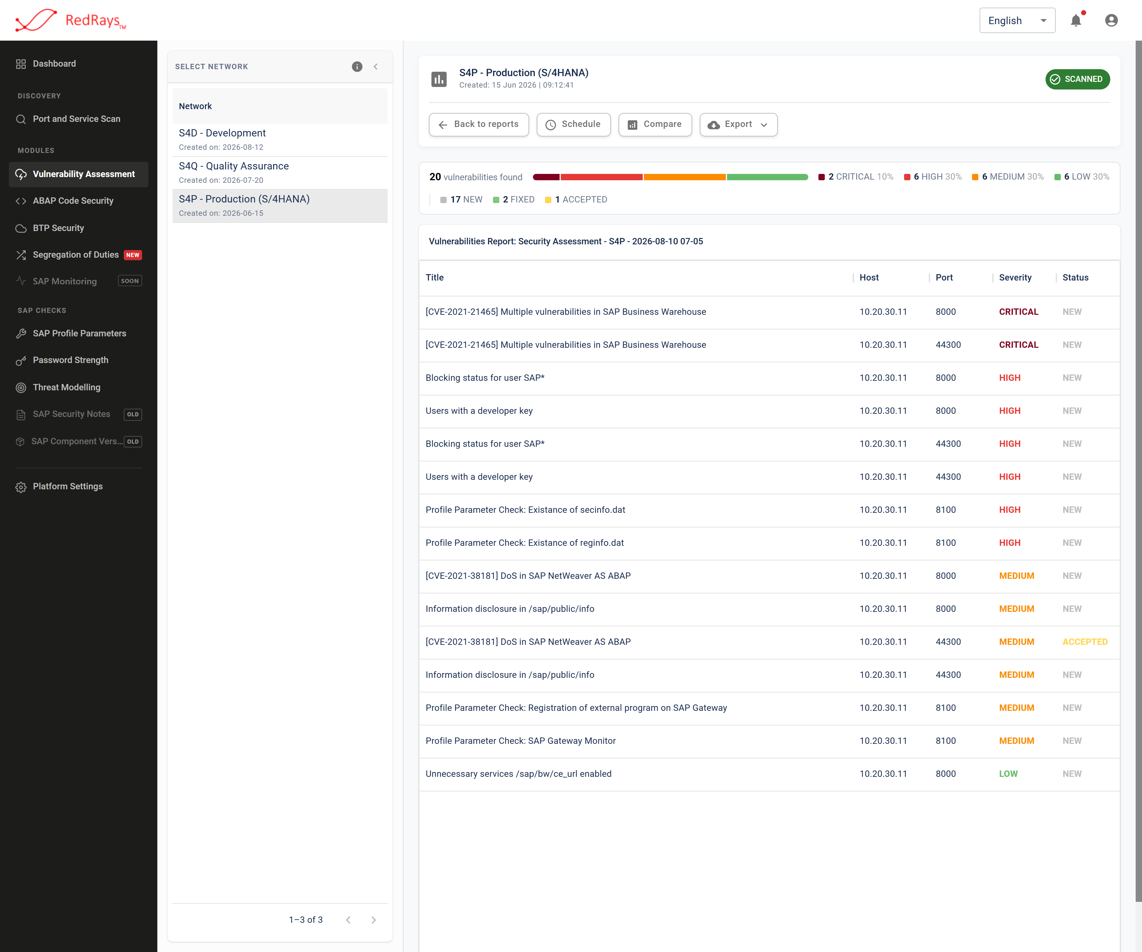
Task: Click the BTP Security cloud icon
Action: (21, 228)
